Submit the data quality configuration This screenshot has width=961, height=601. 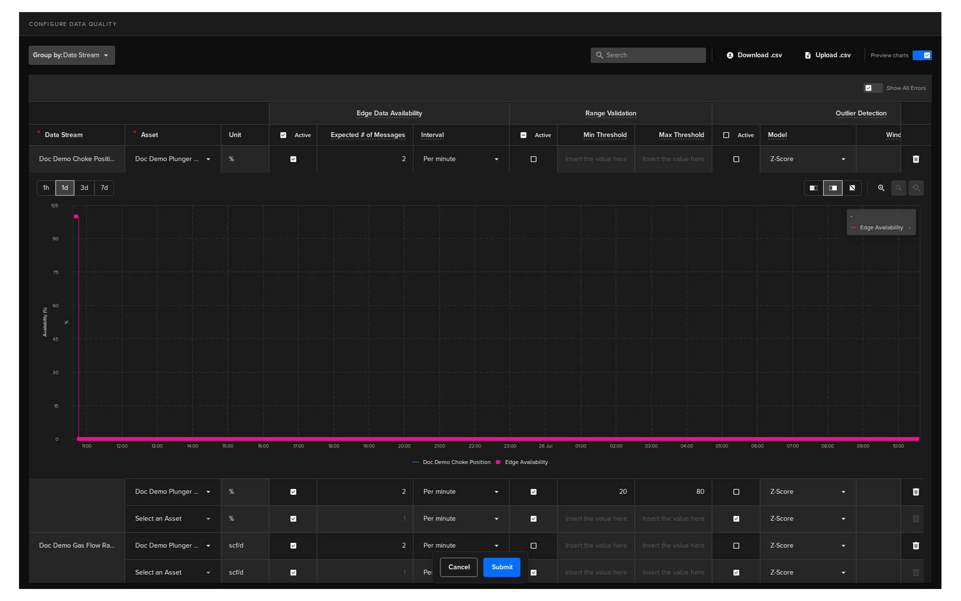pyautogui.click(x=502, y=567)
